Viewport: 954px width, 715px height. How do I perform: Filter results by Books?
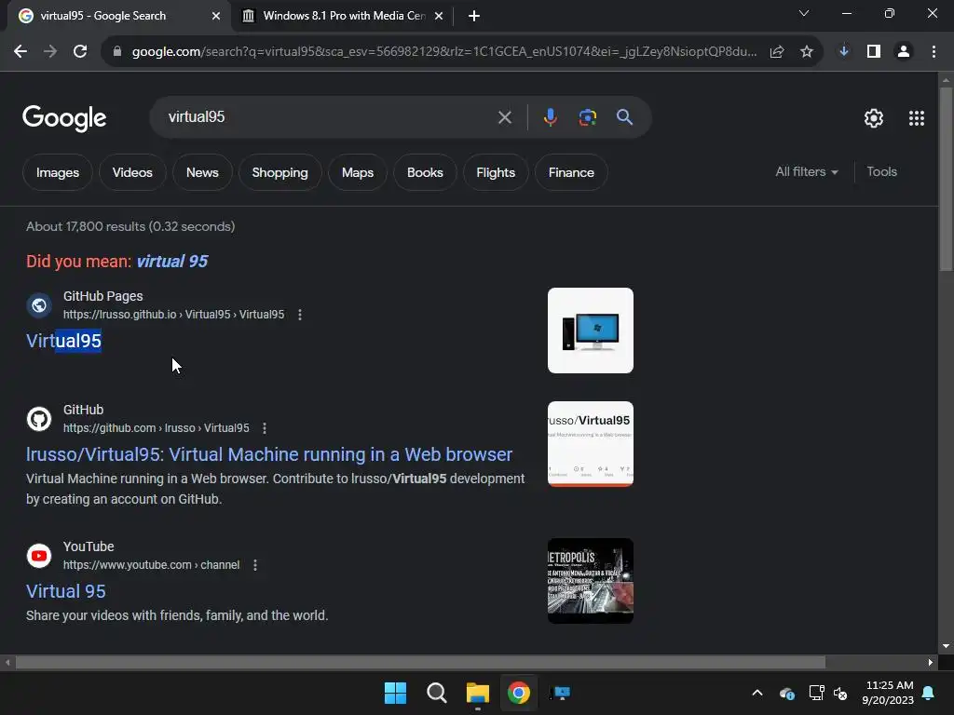coord(425,172)
